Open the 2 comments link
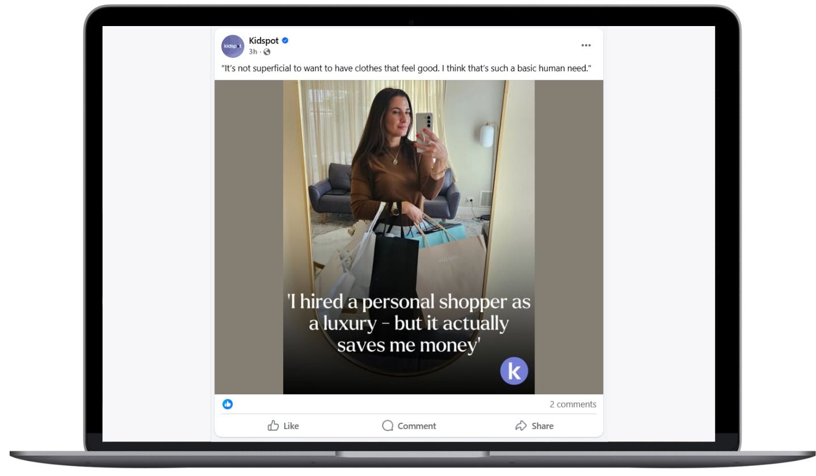Image resolution: width=816 pixels, height=476 pixels. [x=573, y=404]
